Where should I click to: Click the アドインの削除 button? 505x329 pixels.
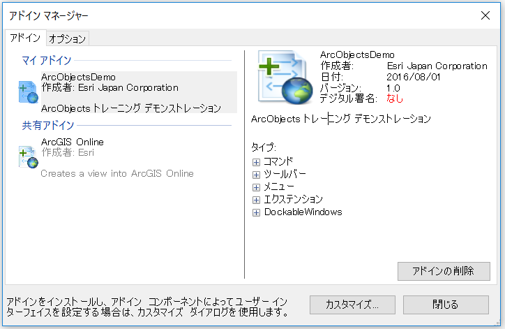[444, 271]
